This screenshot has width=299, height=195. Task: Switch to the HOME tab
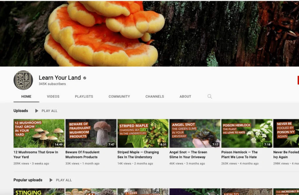[x=26, y=96]
